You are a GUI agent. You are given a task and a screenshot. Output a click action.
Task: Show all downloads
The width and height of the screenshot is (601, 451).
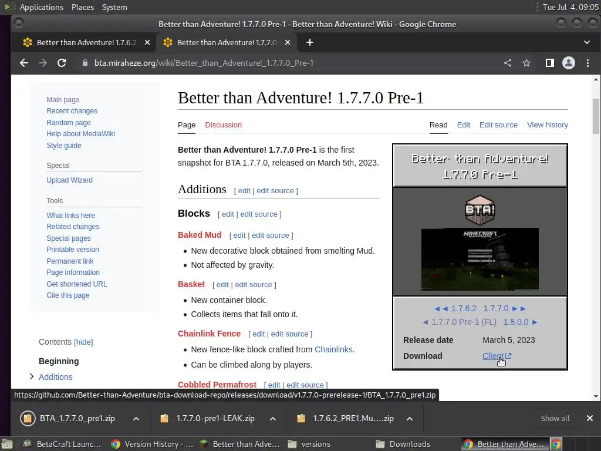555,418
